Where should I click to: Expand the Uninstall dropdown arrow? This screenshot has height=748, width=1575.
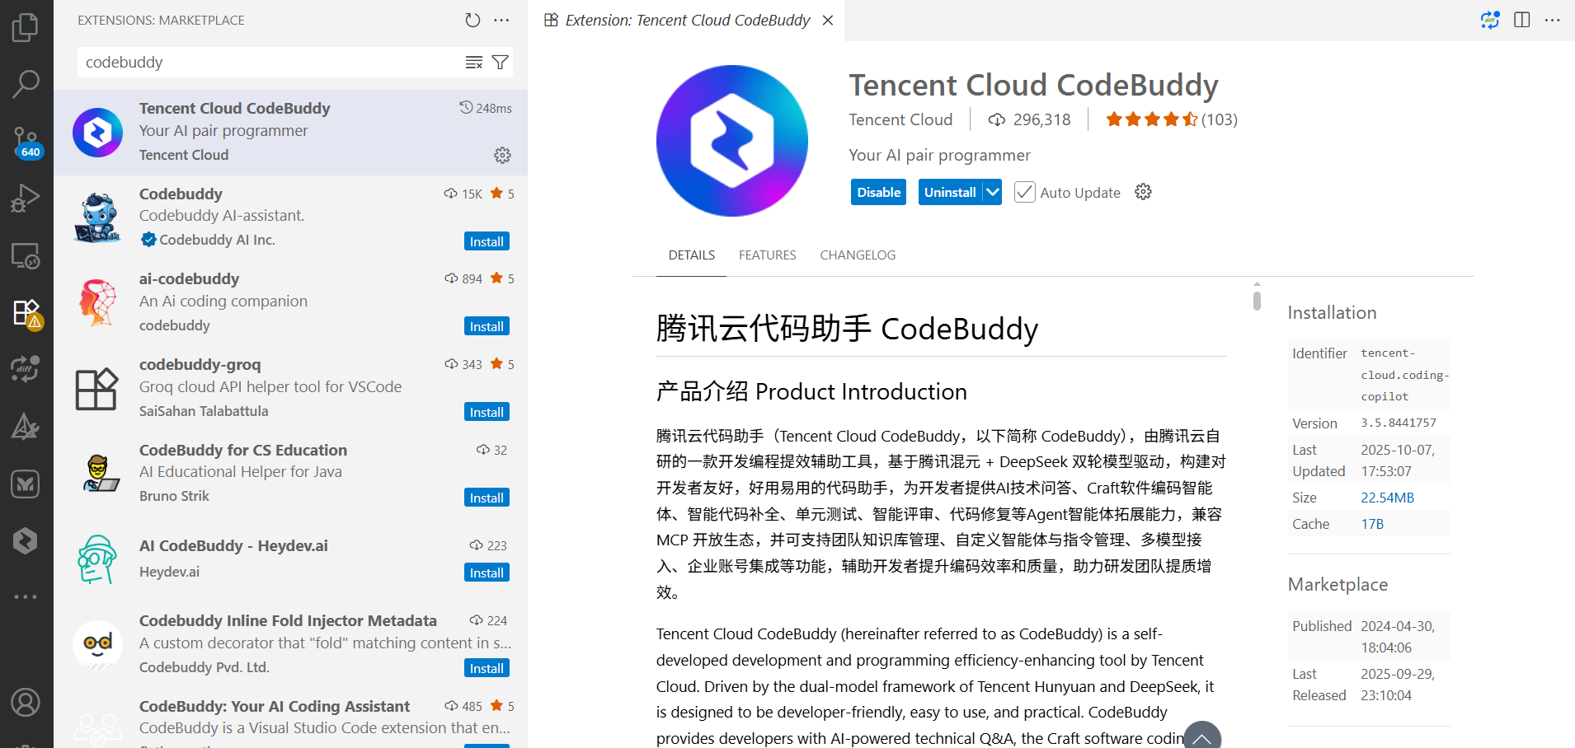993,192
